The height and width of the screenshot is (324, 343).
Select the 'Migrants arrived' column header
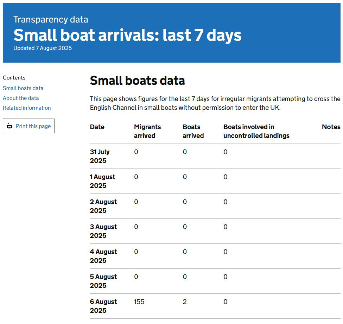147,131
